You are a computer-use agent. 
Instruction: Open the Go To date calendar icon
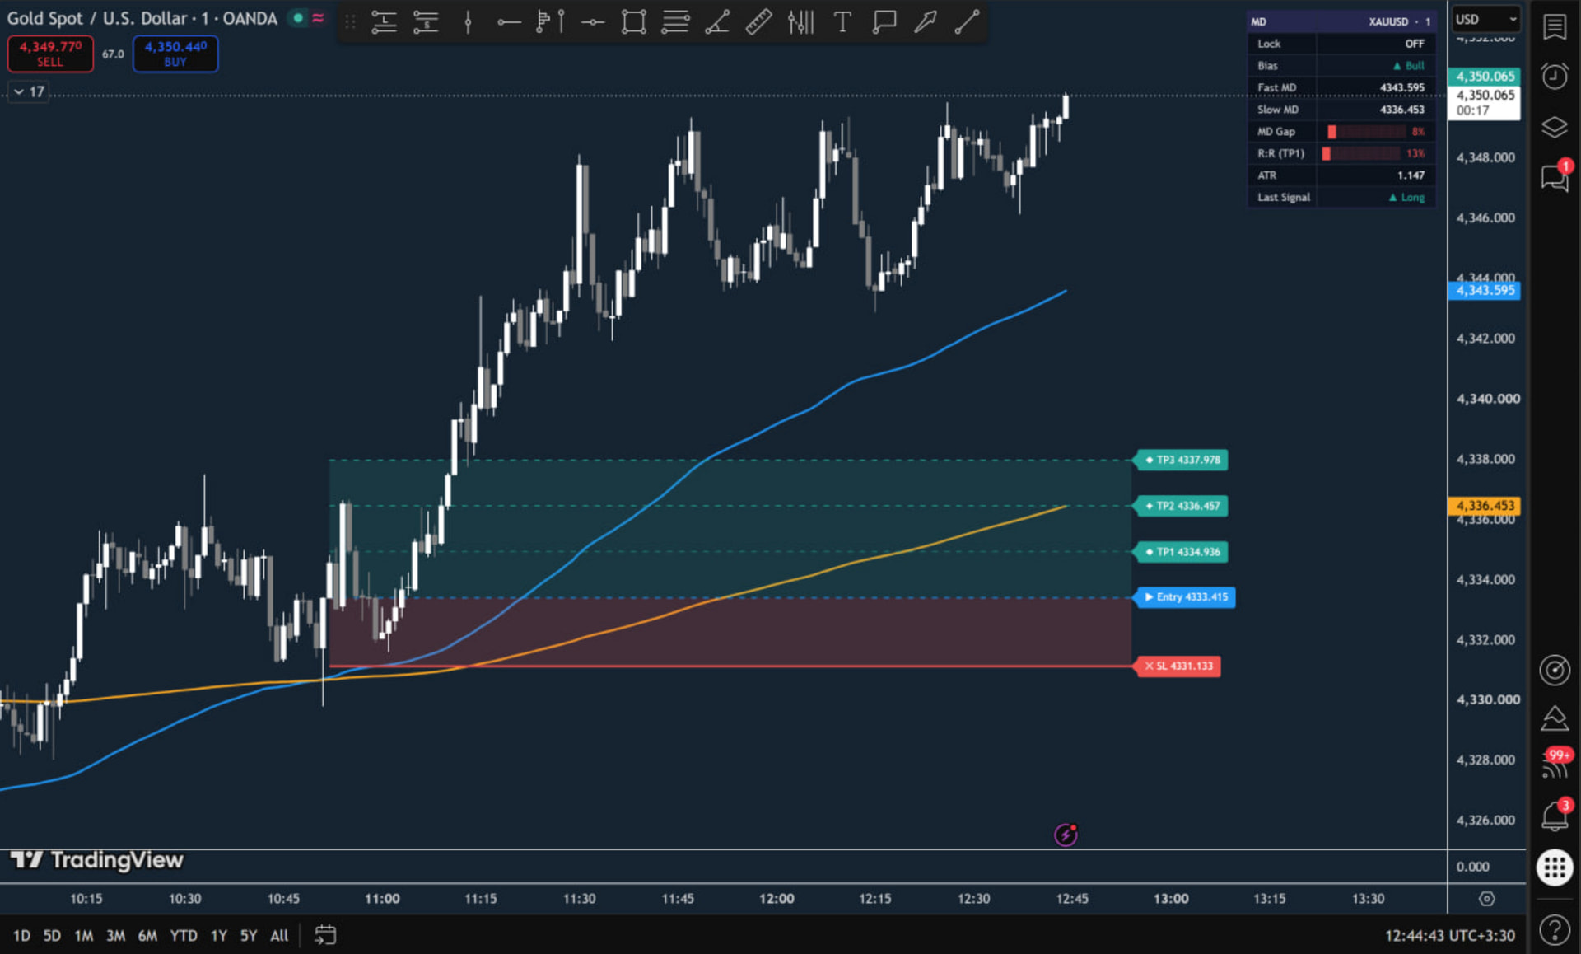(x=325, y=935)
